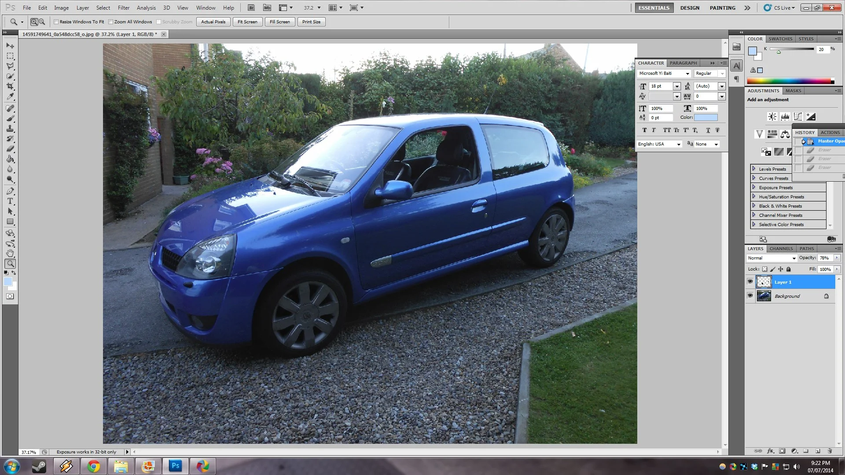
Task: Switch to the Design workspace
Action: (x=690, y=7)
